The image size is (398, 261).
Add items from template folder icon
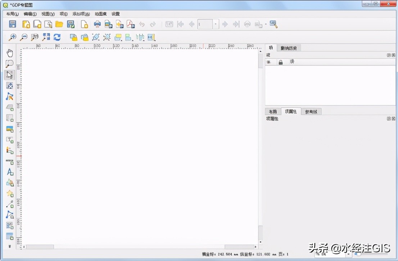[59, 24]
